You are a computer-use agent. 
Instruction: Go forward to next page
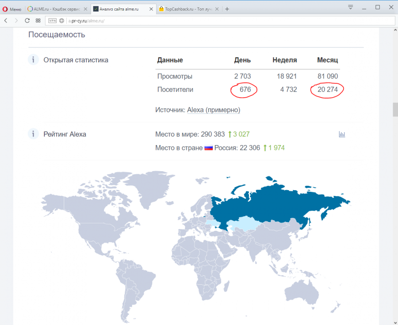pos(16,21)
